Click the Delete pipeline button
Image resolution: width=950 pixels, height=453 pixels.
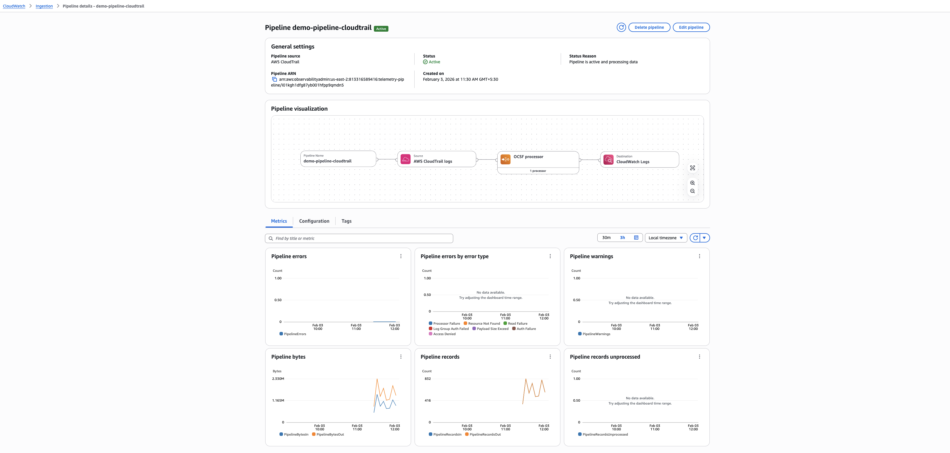(x=649, y=27)
